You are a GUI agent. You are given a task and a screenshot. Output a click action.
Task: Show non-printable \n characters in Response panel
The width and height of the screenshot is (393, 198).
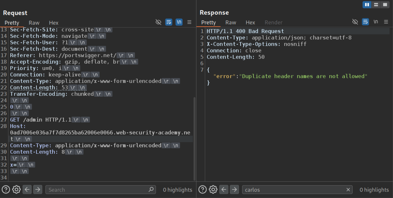376,22
